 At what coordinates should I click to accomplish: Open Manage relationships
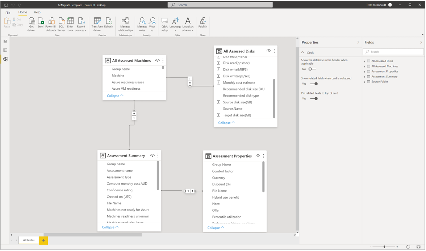pos(125,25)
